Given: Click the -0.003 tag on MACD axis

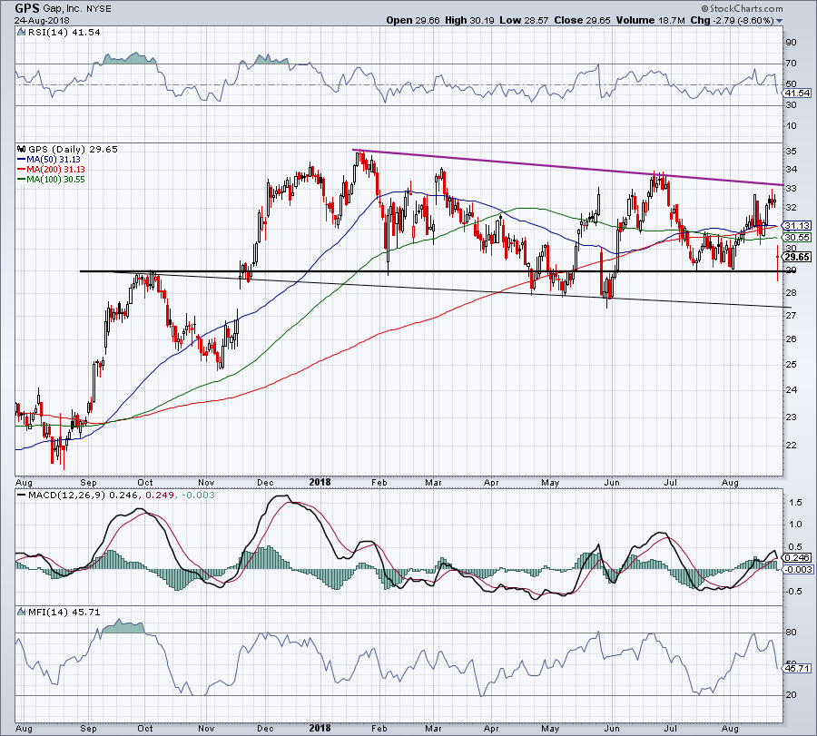Looking at the screenshot, I should 799,569.
